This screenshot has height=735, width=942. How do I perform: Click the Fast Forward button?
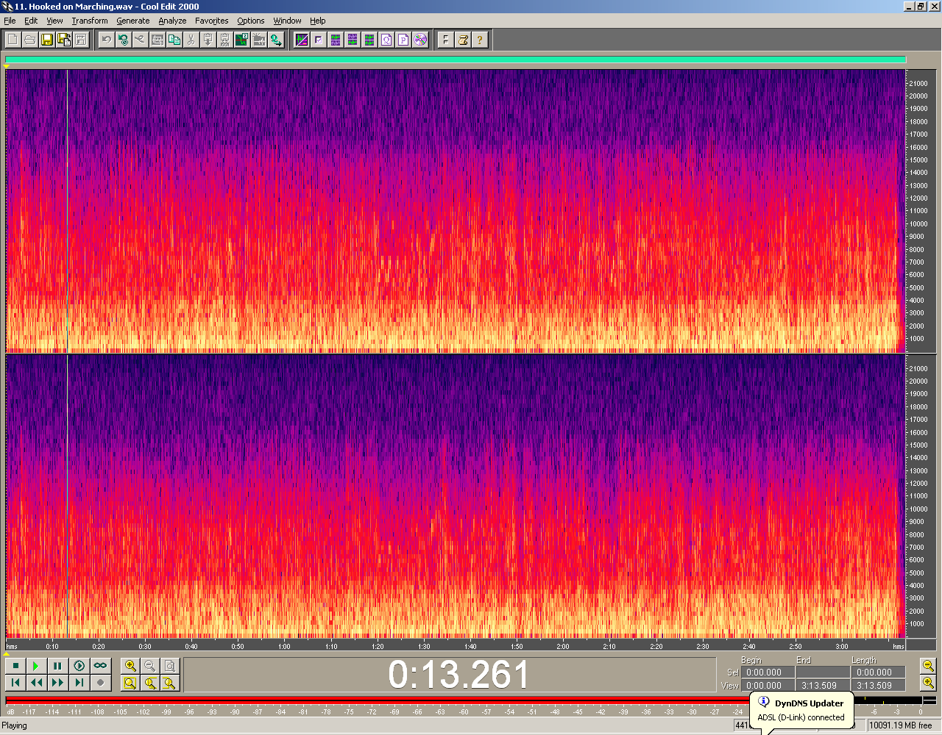[57, 683]
